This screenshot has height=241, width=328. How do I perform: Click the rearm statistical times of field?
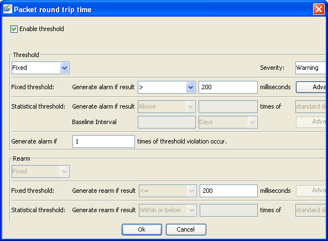coord(228,210)
